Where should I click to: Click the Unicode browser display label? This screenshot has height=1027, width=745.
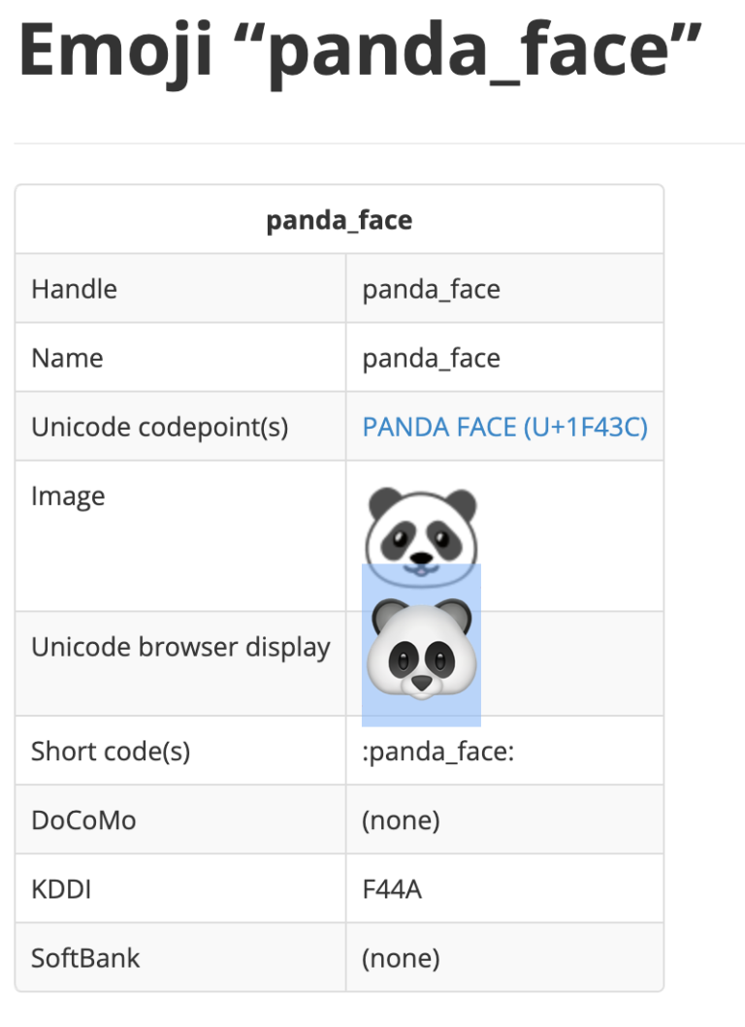[x=180, y=647]
